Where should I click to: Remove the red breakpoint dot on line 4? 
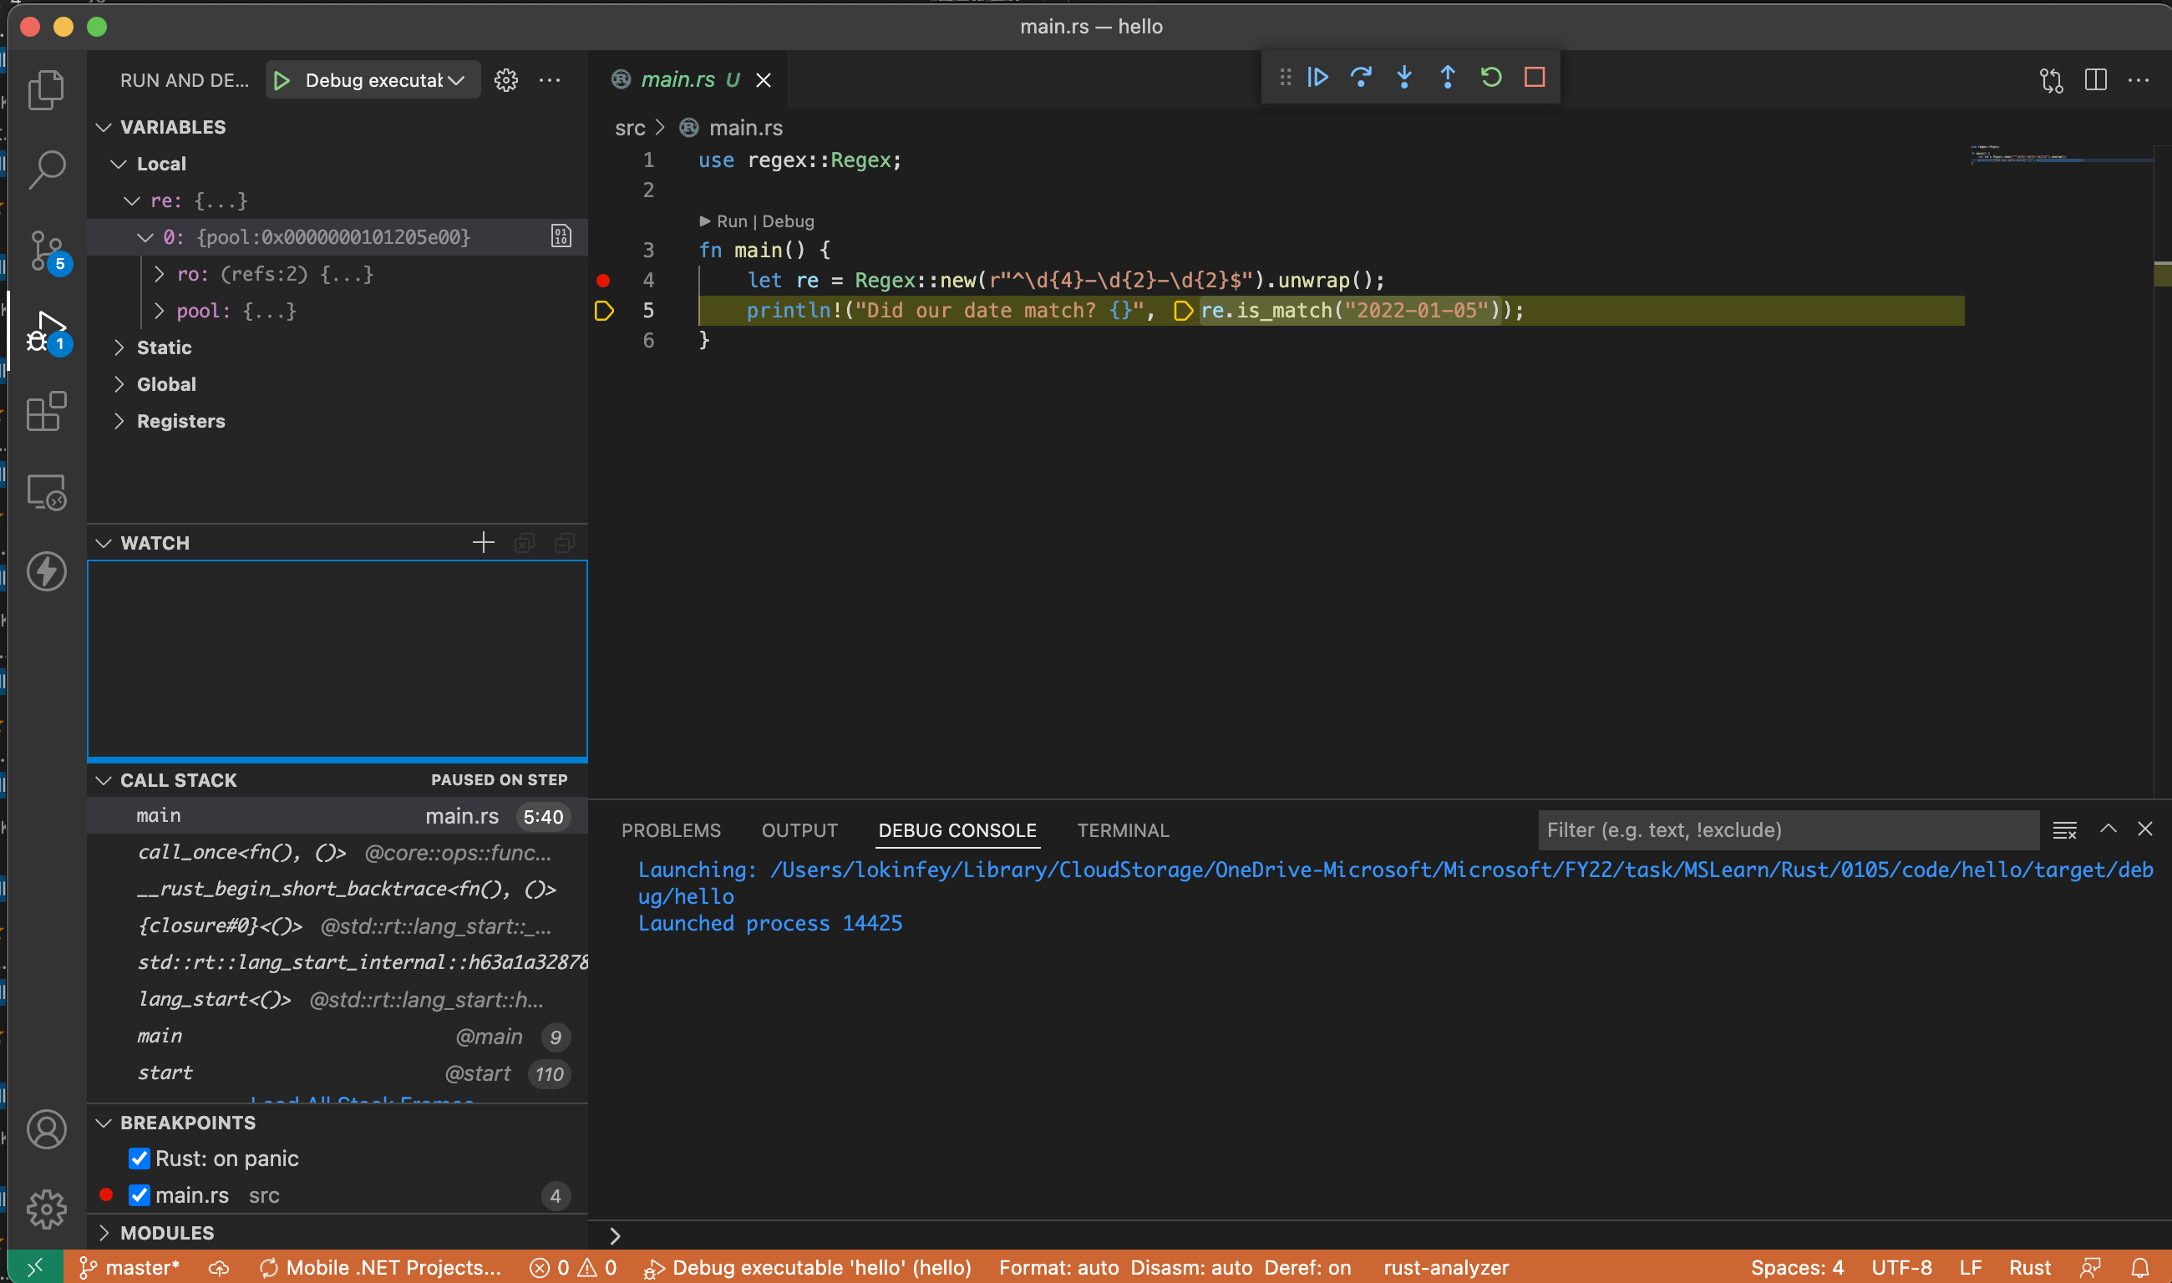[603, 280]
